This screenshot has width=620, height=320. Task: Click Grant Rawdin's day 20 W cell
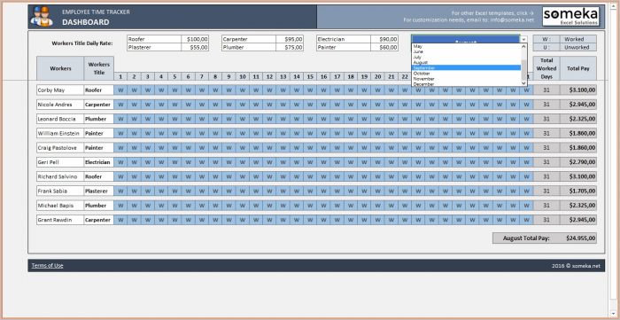click(377, 220)
